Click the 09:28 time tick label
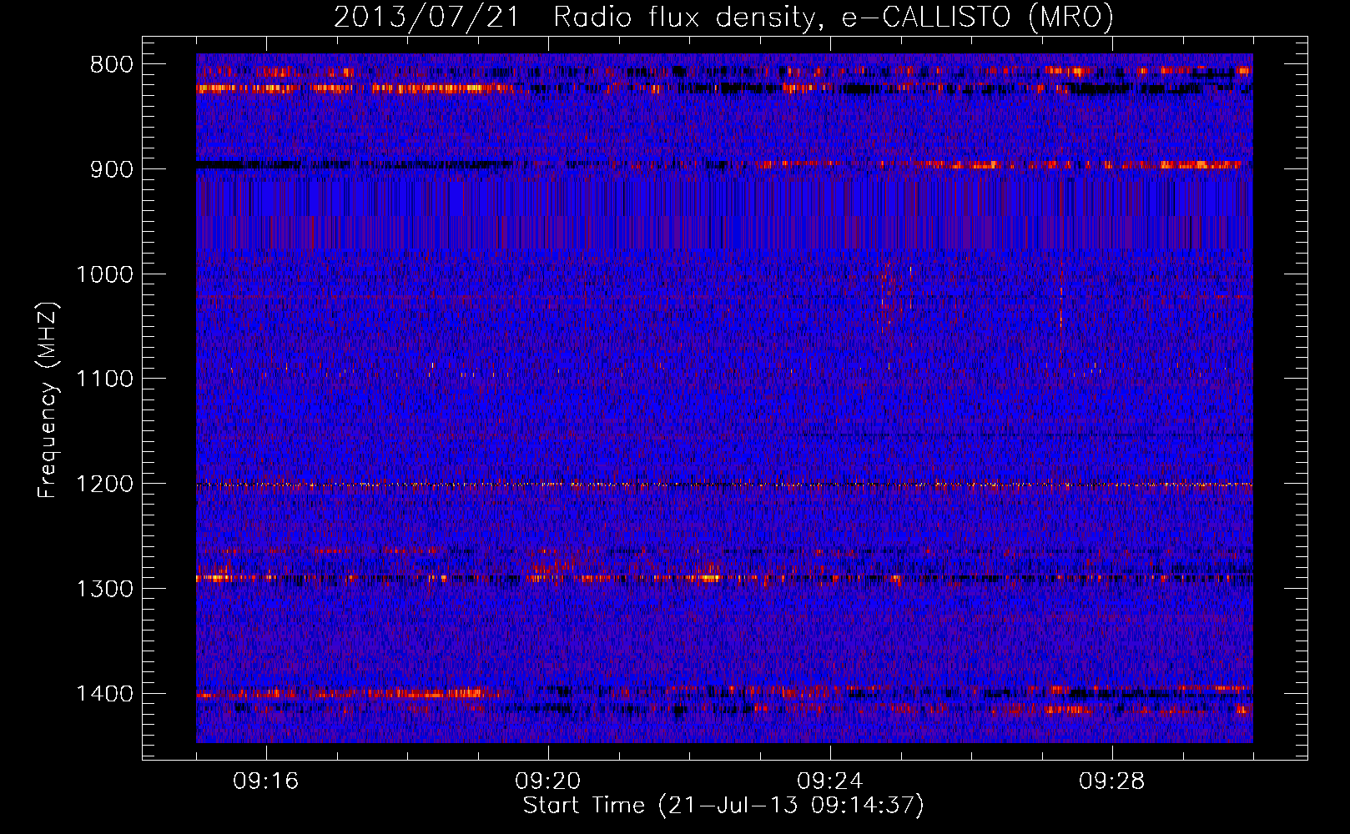1350x834 pixels. pyautogui.click(x=1112, y=781)
